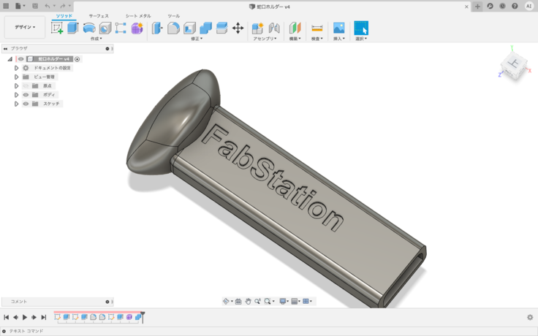This screenshot has height=336, width=538.
Task: Click the Fillet tool icon
Action: [174, 28]
